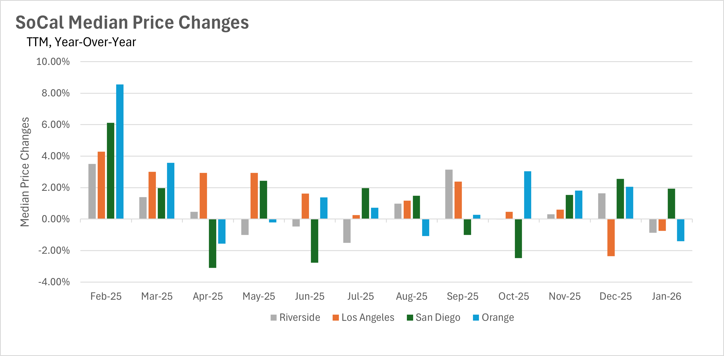Select the negative green San Diego bar in Apr-25
The height and width of the screenshot is (356, 724).
pyautogui.click(x=212, y=243)
